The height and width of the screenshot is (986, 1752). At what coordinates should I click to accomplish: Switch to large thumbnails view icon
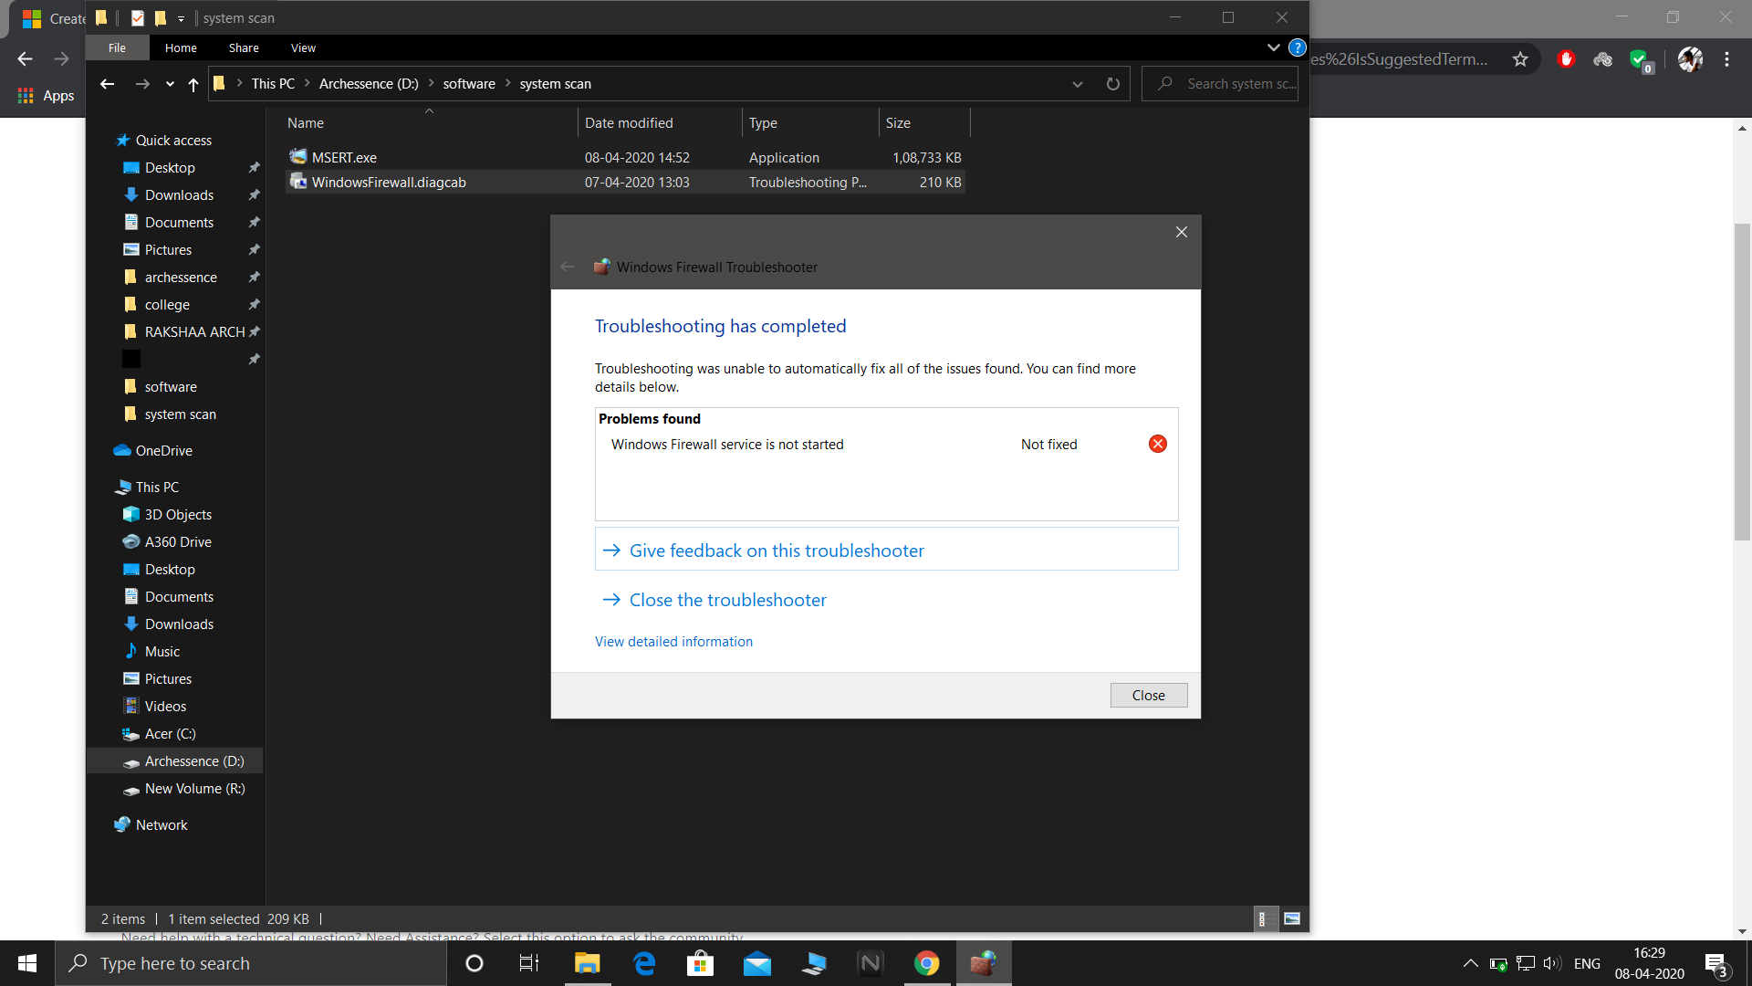tap(1292, 918)
